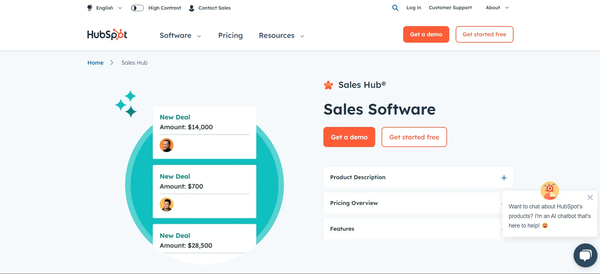Click the Amount: $14,000 text
Screen dimensions: 600x274
coord(186,127)
